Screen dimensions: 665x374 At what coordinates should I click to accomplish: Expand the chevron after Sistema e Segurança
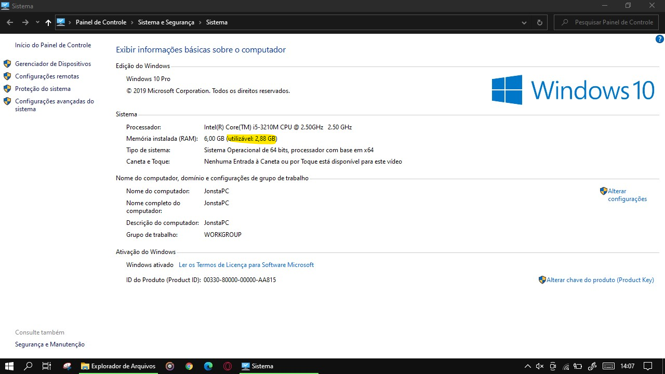pyautogui.click(x=200, y=22)
